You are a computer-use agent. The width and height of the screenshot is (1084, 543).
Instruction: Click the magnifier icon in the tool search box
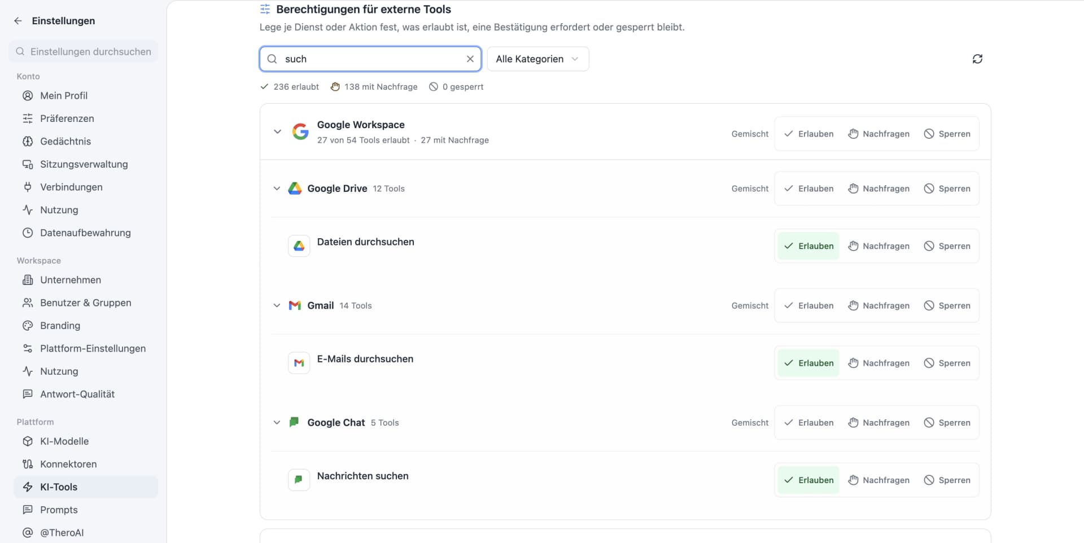coord(272,59)
